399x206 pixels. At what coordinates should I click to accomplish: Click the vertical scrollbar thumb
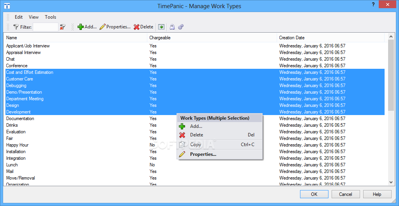391,75
